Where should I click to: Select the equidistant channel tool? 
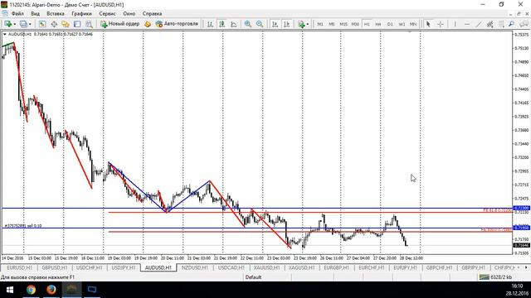pyautogui.click(x=490, y=24)
